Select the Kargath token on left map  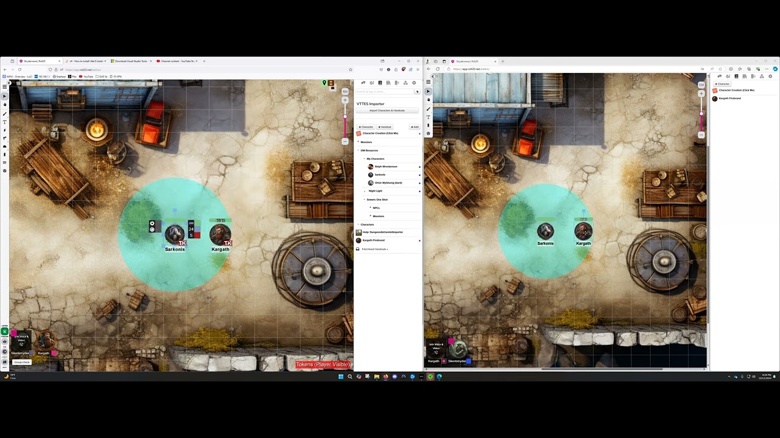[x=220, y=234]
